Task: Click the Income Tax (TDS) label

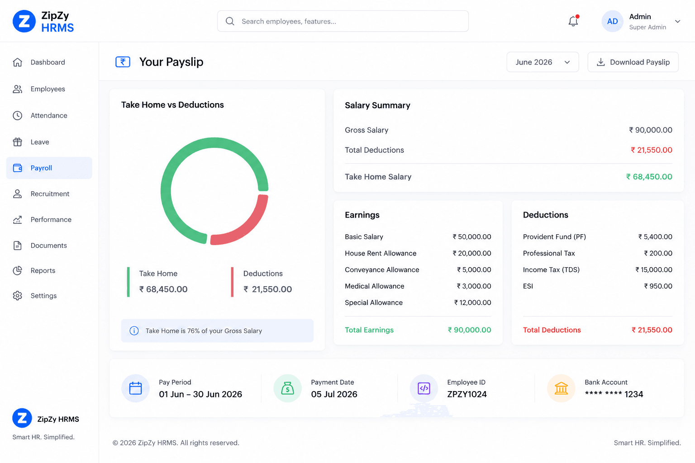Action: point(551,270)
